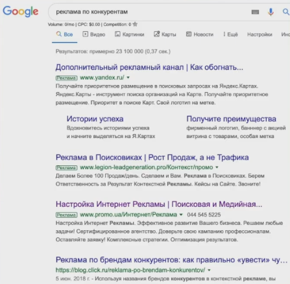Image resolution: width=290 pixels, height=284 pixels.
Task: Open the Новости tab
Action: coord(200,34)
